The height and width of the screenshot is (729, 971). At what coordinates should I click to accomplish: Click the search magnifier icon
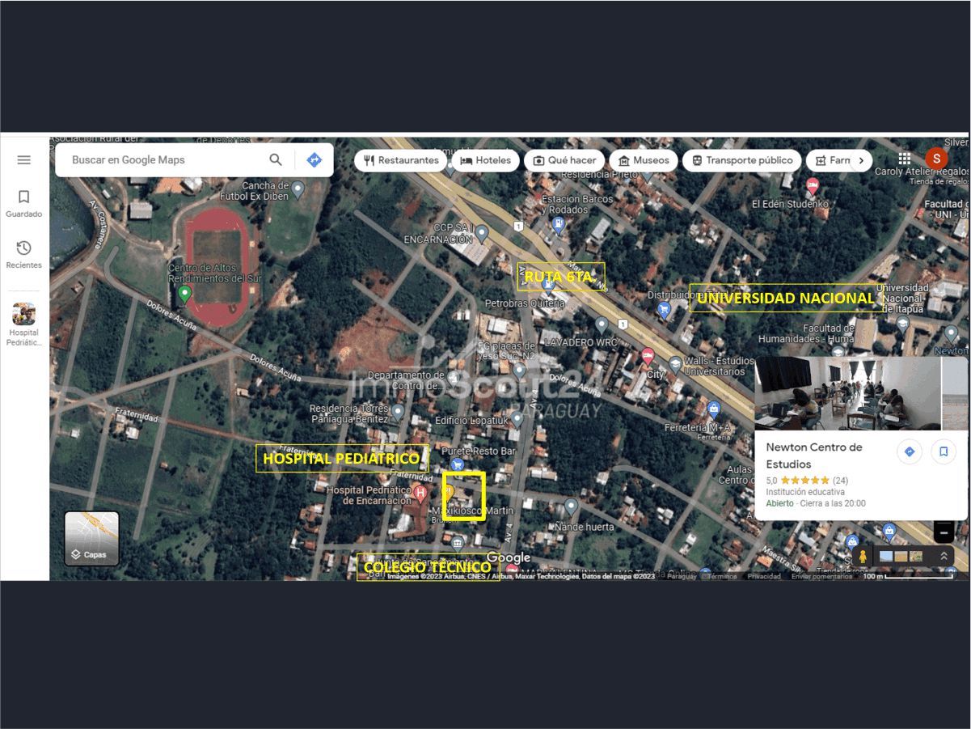tap(276, 160)
